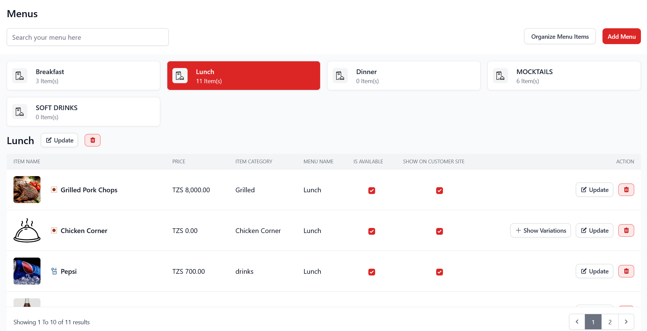The height and width of the screenshot is (331, 647).
Task: Click the Dinner menu card icon
Action: coord(340,76)
